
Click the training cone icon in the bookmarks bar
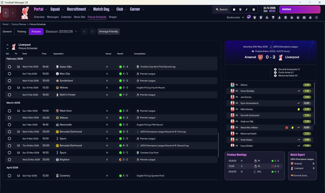tap(279, 18)
